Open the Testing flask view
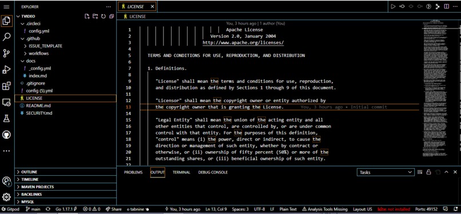The image size is (461, 214). click(x=6, y=118)
